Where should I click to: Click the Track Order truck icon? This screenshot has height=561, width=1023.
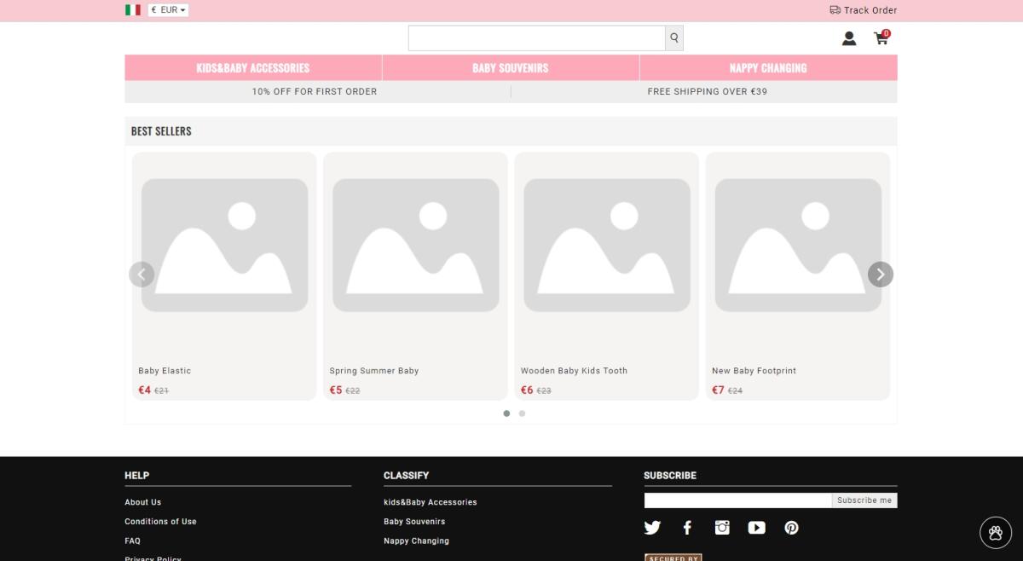pos(834,10)
